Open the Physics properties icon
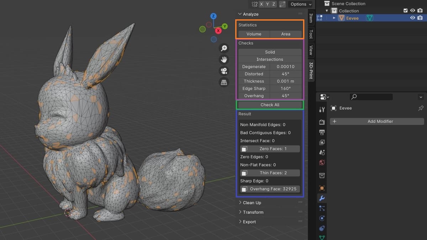Viewport: 427px width, 240px height. [322, 218]
